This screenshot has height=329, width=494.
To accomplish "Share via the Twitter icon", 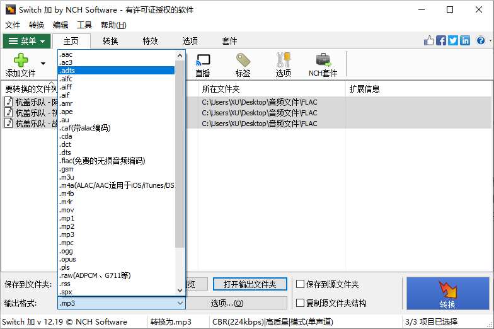I will [x=453, y=40].
